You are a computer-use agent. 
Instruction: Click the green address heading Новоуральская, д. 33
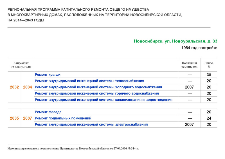point(175,41)
